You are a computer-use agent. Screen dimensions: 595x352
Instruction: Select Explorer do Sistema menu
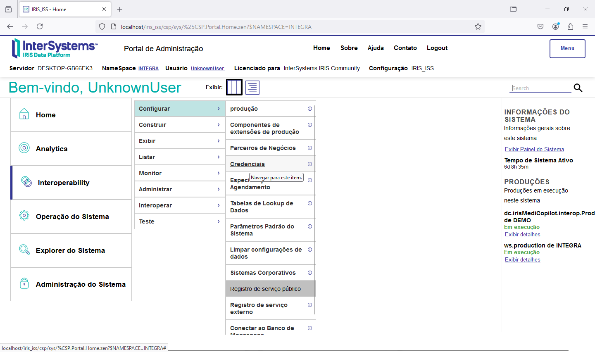point(70,250)
